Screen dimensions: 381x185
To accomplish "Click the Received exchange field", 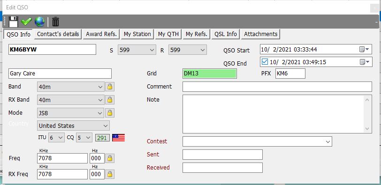I will pyautogui.click(x=222, y=168).
